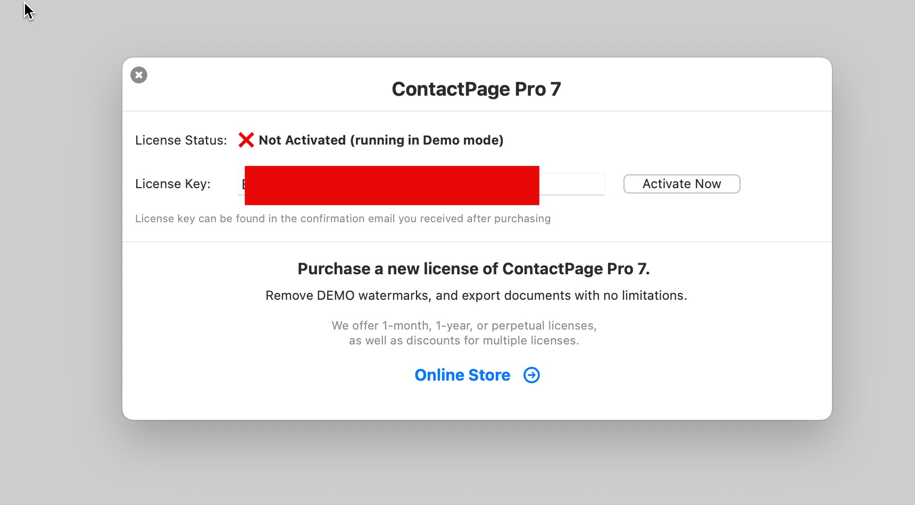Image resolution: width=915 pixels, height=505 pixels.
Task: Click the discounts for multiple licenses line
Action: tap(464, 341)
